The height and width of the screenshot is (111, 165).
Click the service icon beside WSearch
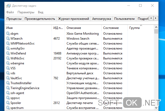tap(8, 38)
